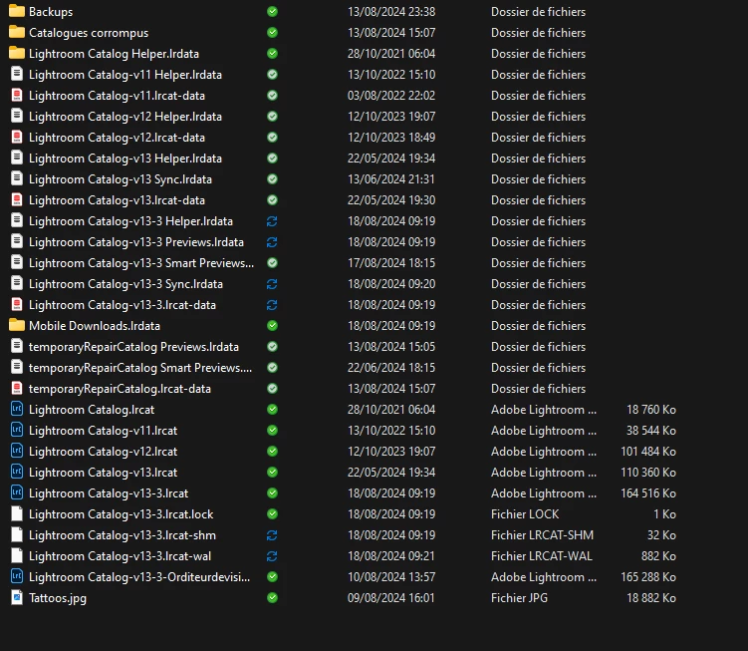Select the Mobile Downloads.lrdata folder icon
The image size is (748, 651).
pos(17,326)
